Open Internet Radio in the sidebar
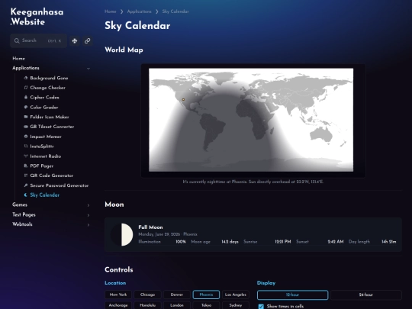Viewport: 412px width, 309px height. (x=46, y=156)
